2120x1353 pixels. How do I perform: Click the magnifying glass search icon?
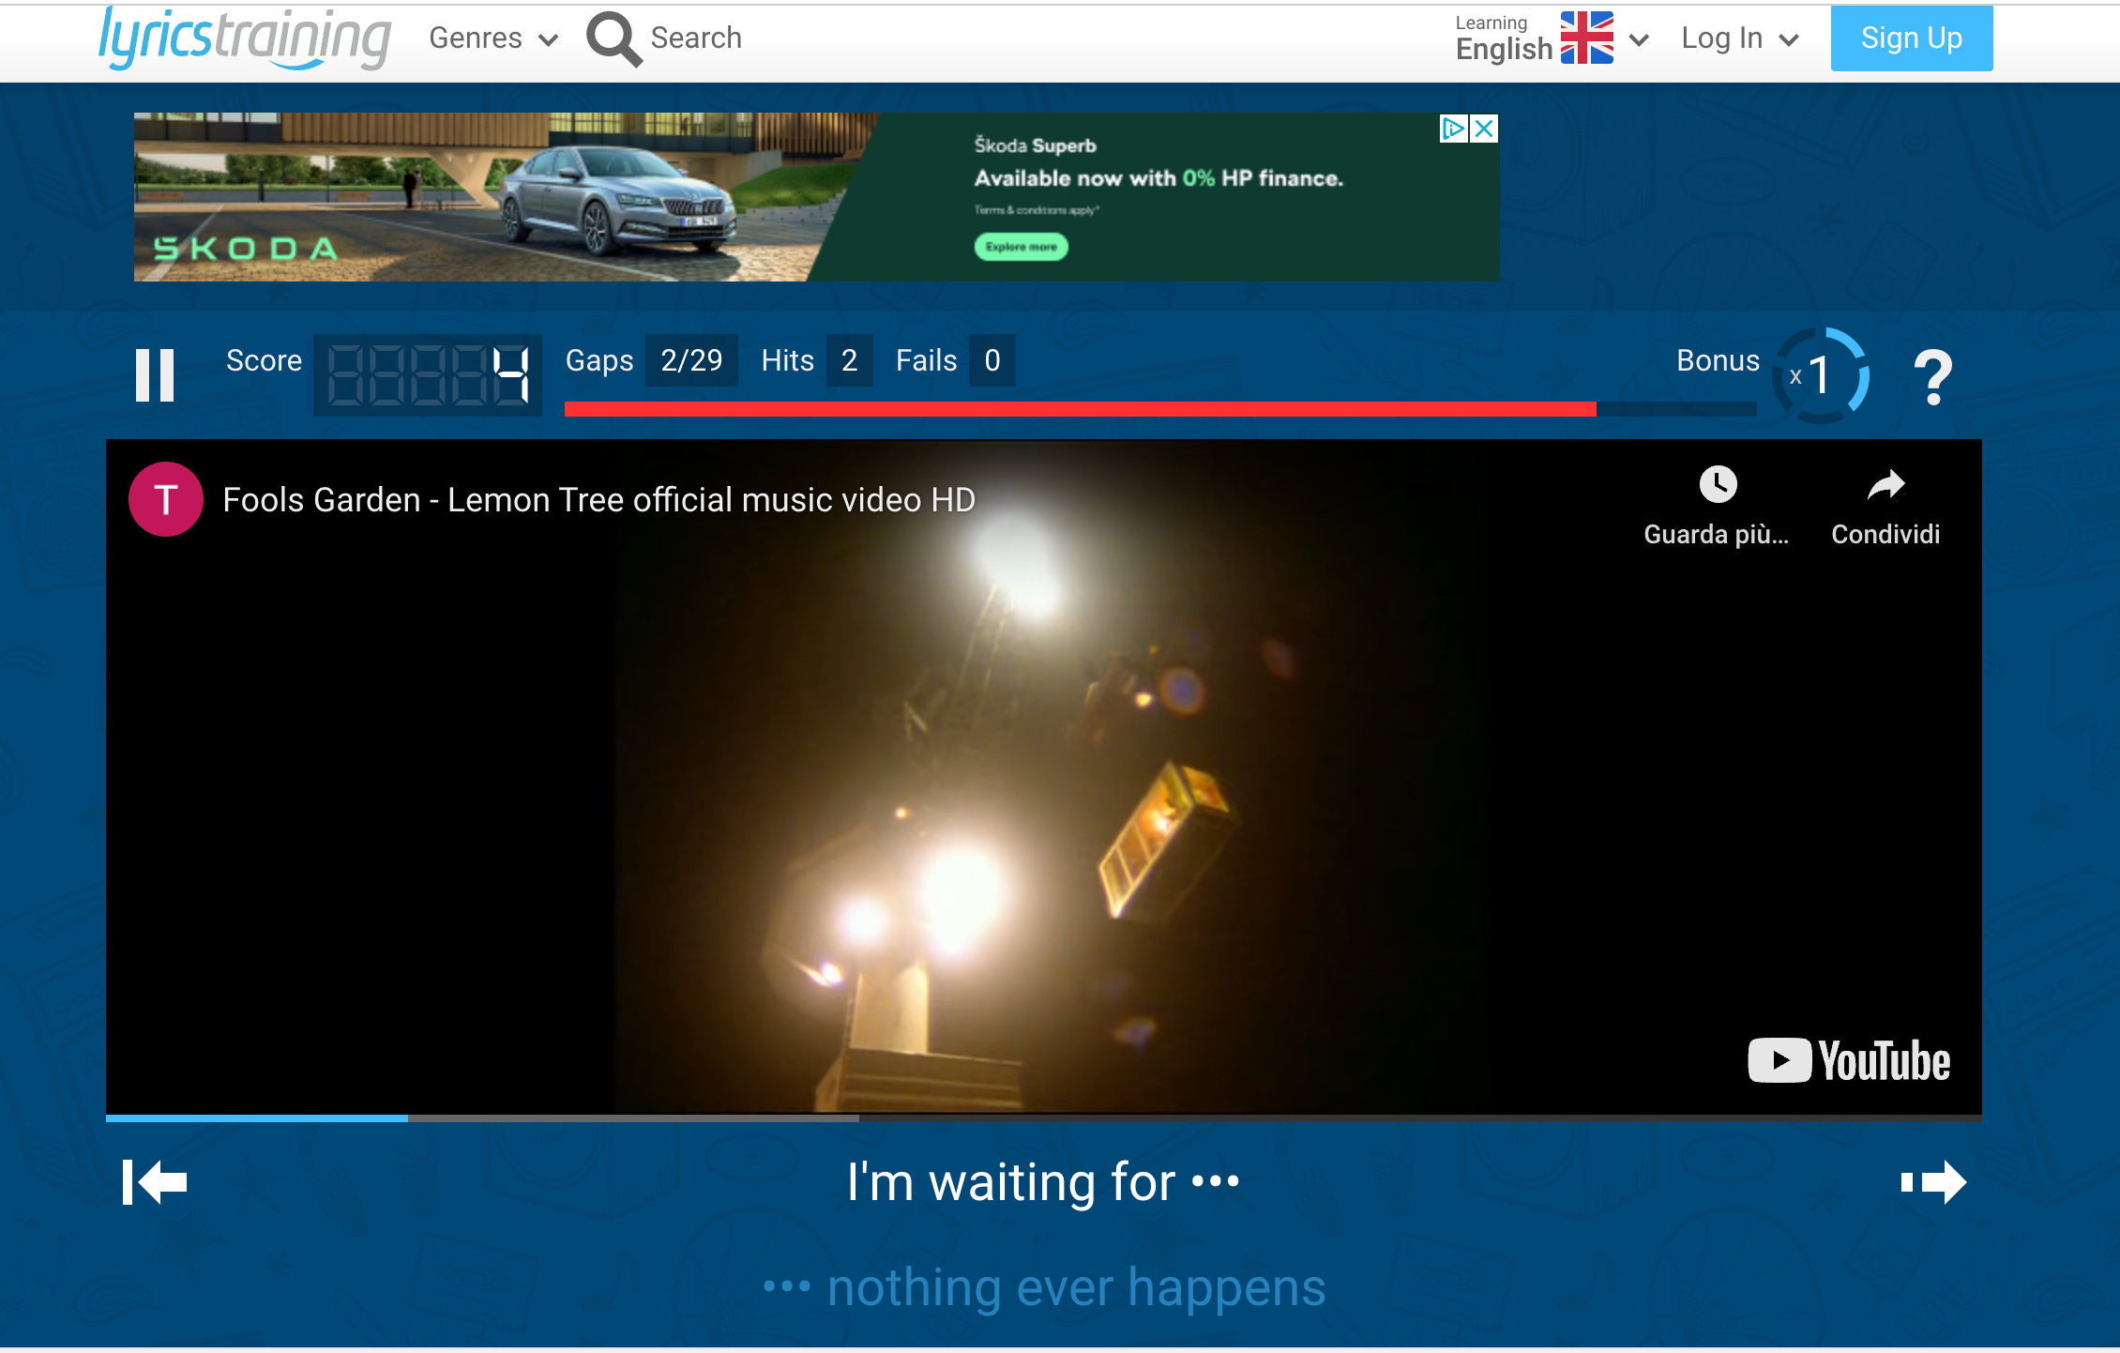pyautogui.click(x=613, y=38)
